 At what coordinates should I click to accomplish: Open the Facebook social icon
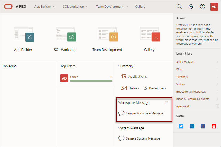click(x=203, y=126)
